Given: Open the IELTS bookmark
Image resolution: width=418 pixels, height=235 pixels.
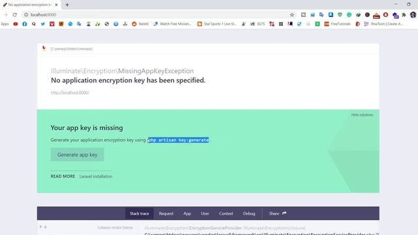Looking at the screenshot, I should click(258, 24).
